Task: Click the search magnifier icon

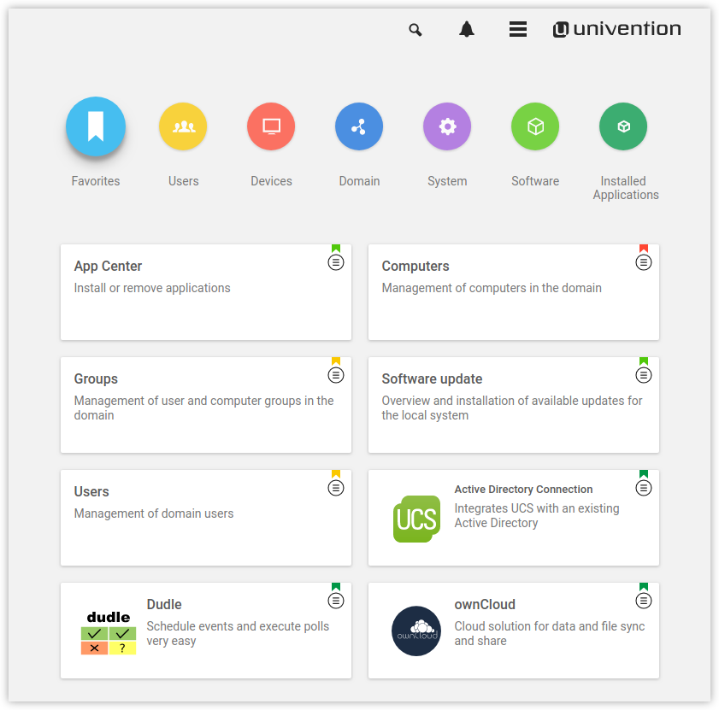Action: 415,29
